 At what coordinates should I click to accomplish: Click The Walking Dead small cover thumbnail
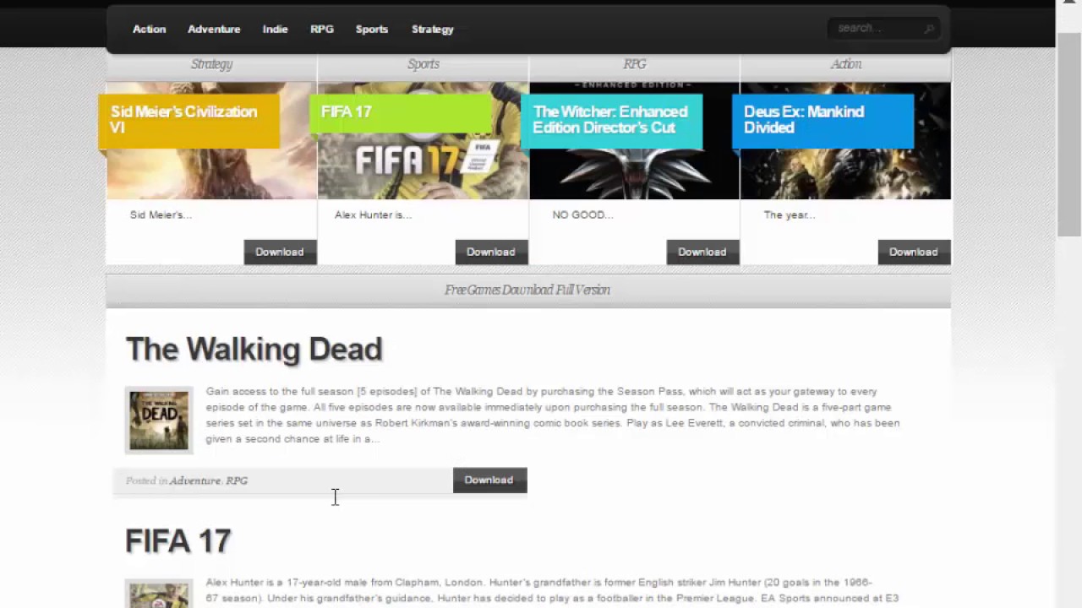(159, 421)
